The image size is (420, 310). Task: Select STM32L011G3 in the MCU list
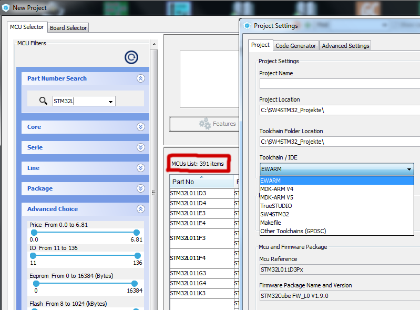click(x=202, y=273)
